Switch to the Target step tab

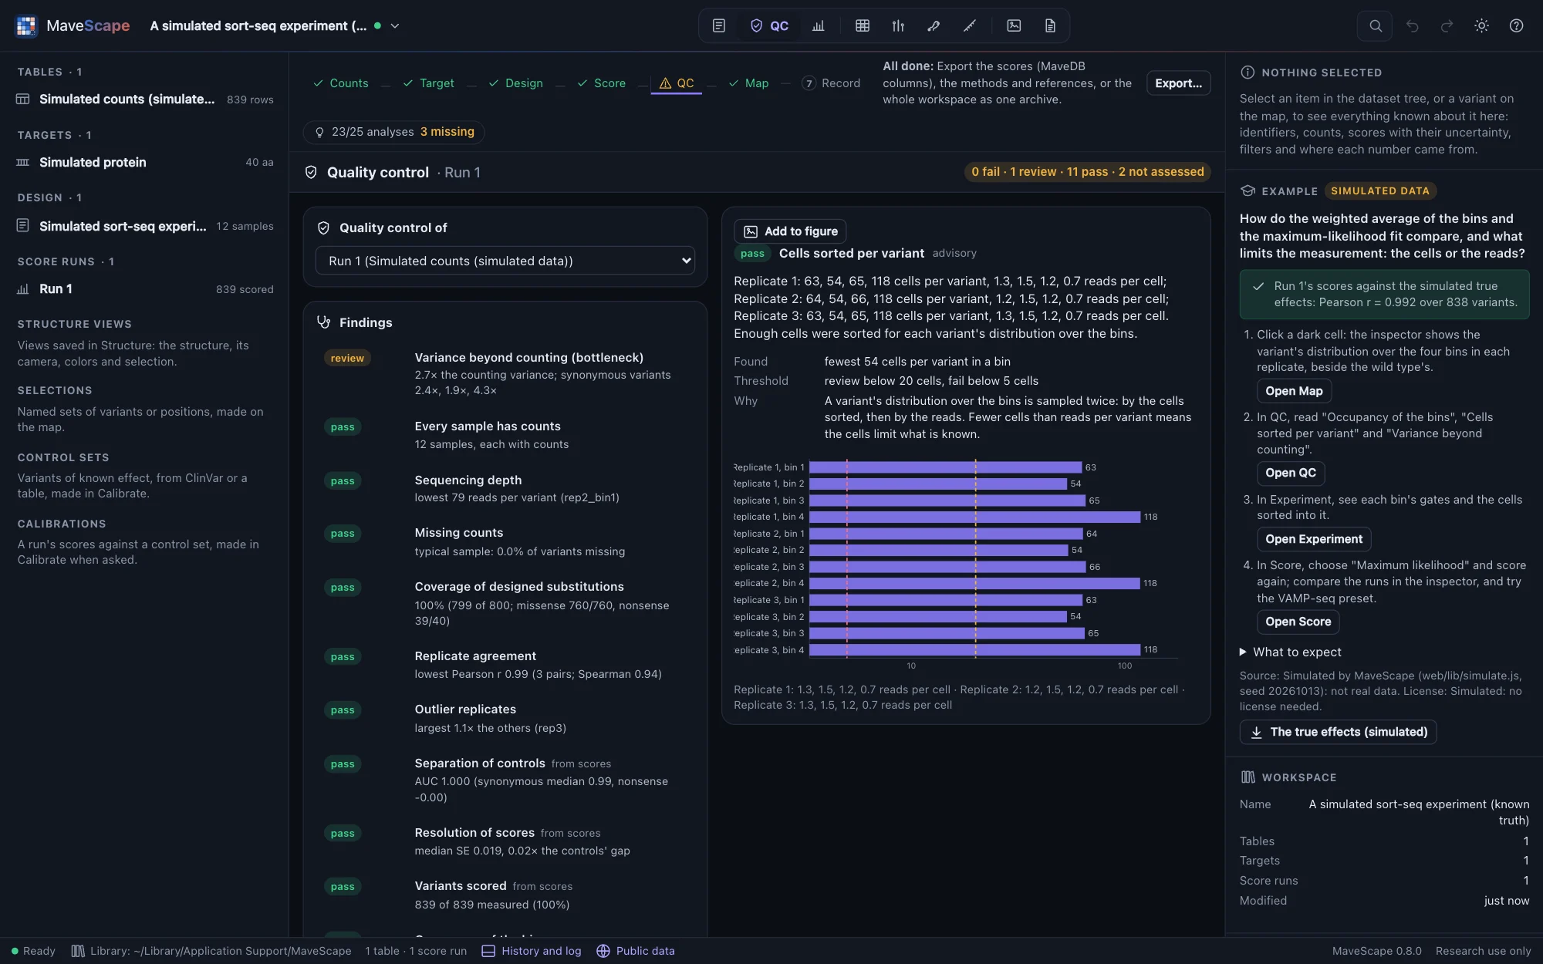coord(428,83)
